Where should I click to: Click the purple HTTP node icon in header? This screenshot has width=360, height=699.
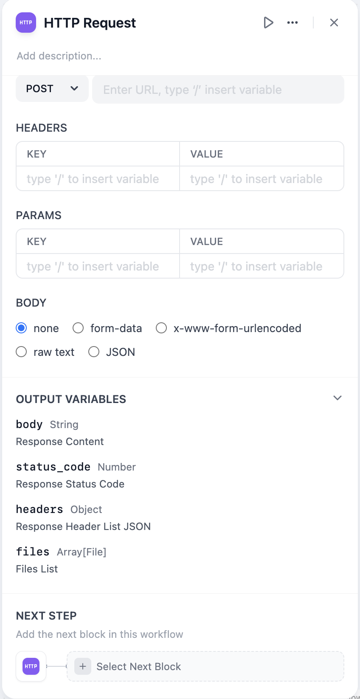tap(26, 23)
